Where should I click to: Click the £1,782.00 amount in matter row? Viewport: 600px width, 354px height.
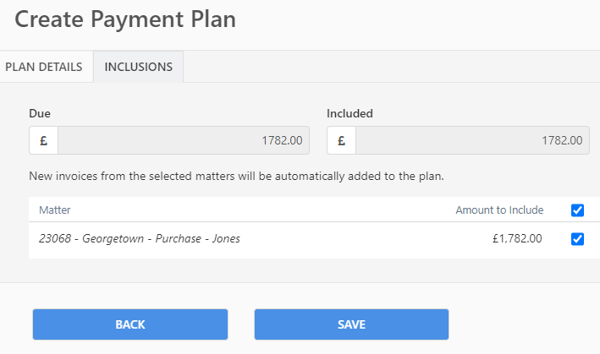pos(517,238)
